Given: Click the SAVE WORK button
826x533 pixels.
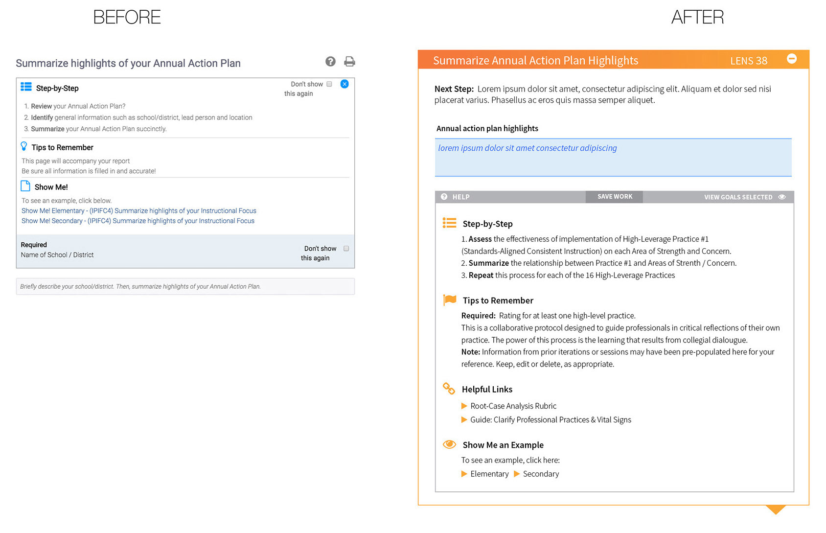Looking at the screenshot, I should 615,197.
